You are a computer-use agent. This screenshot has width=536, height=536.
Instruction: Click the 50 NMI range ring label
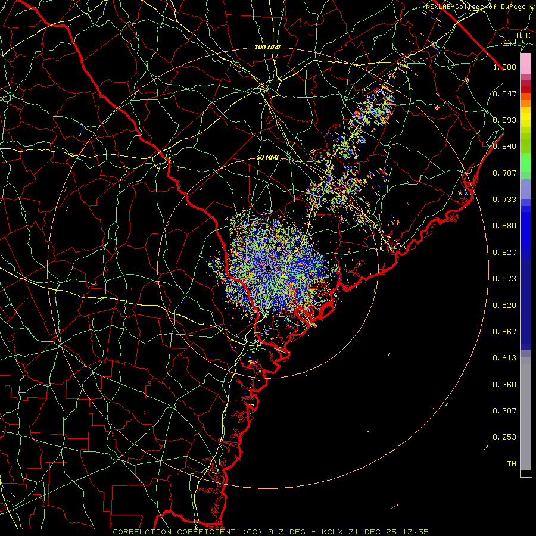pyautogui.click(x=267, y=157)
